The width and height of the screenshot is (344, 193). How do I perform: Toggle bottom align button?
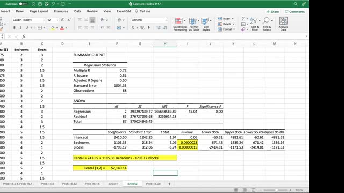point(92,20)
